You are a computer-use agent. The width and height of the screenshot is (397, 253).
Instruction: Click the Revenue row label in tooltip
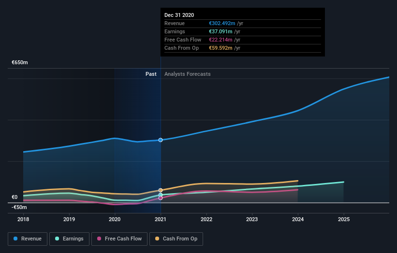[175, 23]
